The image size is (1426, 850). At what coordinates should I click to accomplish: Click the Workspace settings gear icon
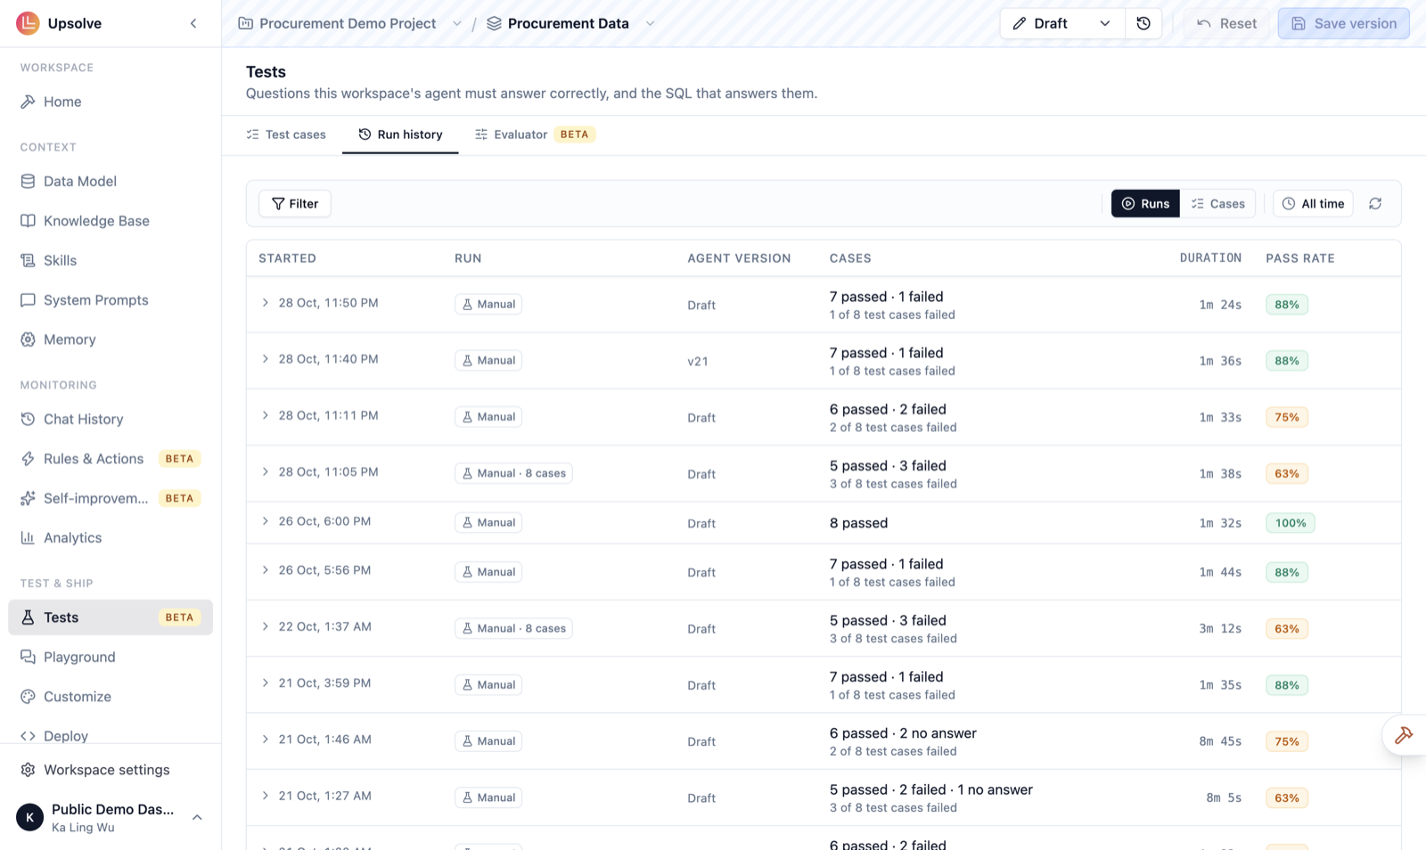28,770
